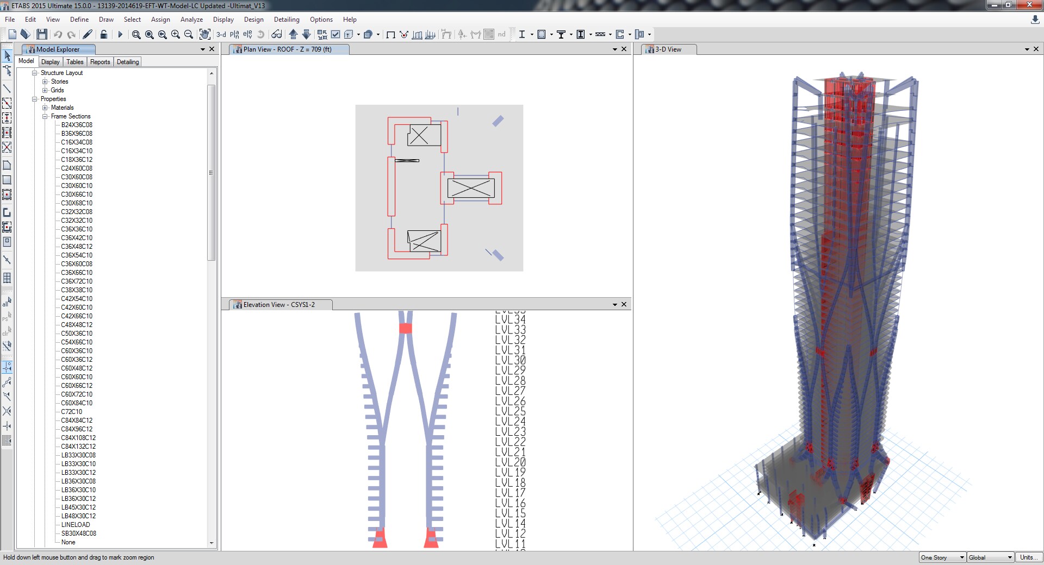Select the Draw Beam/Column line tool
The image size is (1044, 565).
(x=7, y=88)
